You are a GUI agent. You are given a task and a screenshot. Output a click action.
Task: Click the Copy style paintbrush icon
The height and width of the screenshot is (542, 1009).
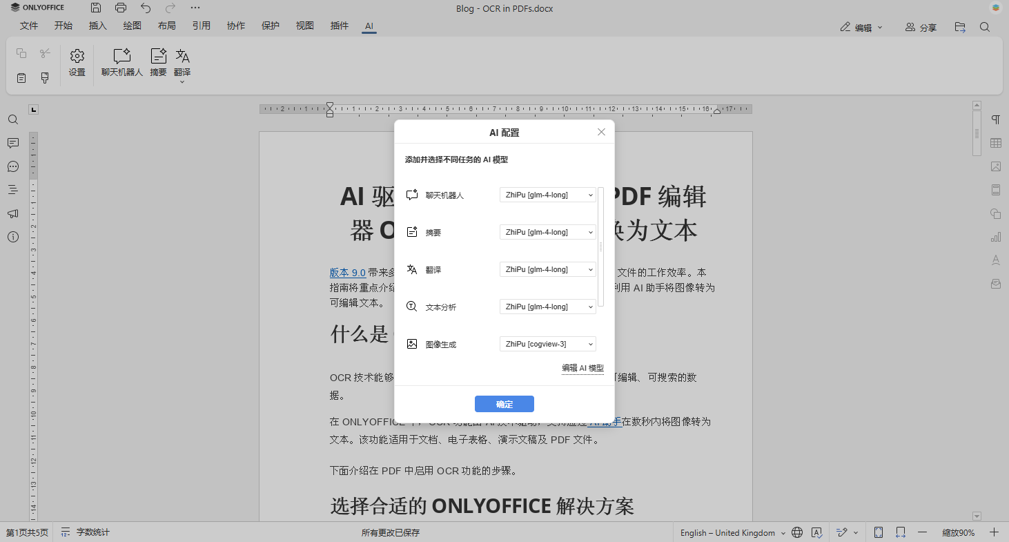[x=45, y=78]
